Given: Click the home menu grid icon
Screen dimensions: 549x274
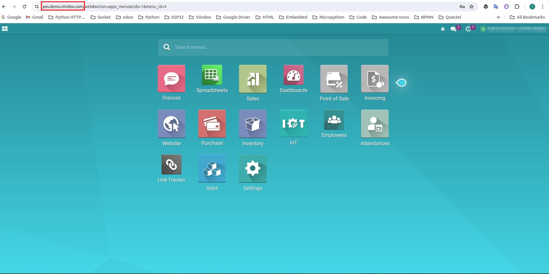Looking at the screenshot, I should (5, 29).
